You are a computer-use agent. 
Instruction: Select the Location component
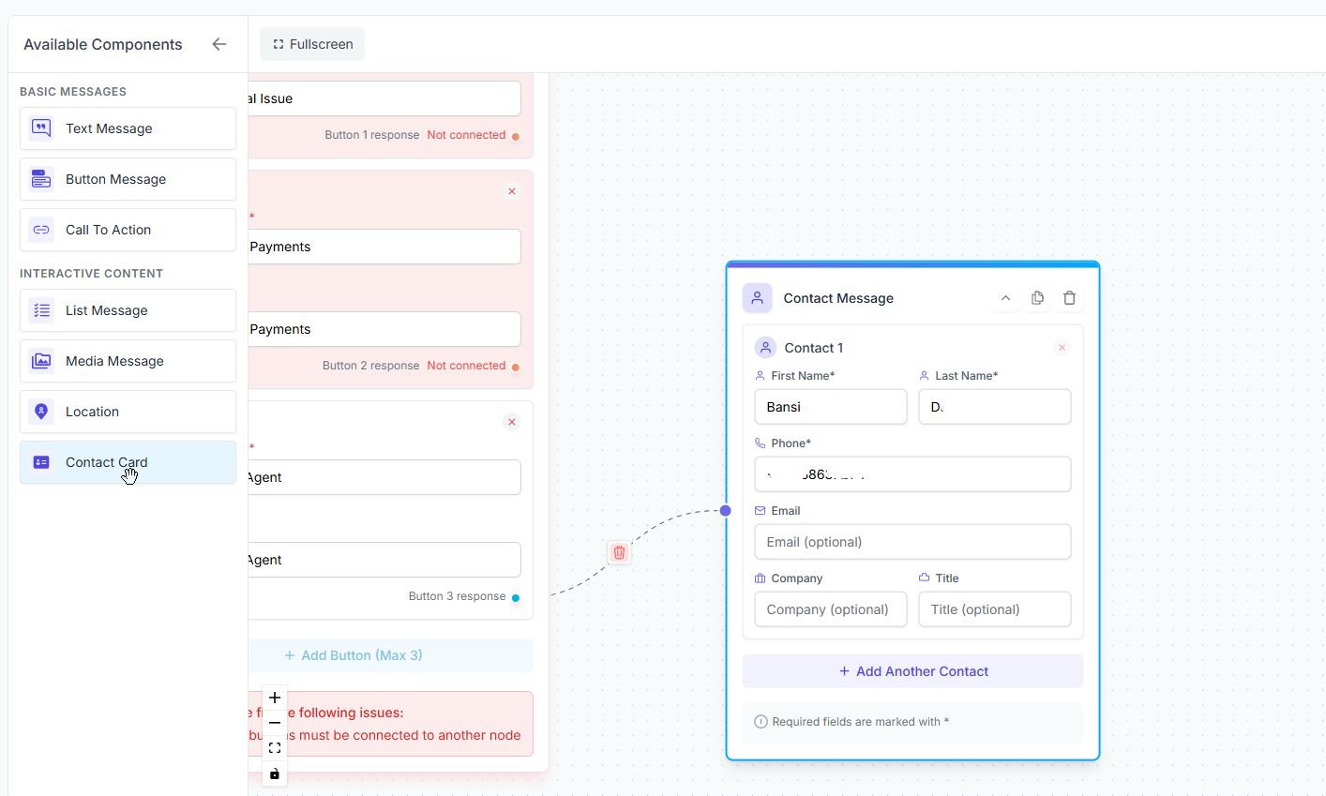coord(128,412)
